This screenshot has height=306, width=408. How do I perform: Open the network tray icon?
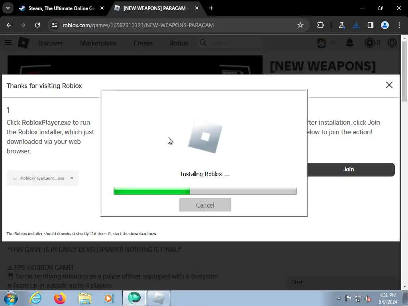pyautogui.click(x=358, y=298)
